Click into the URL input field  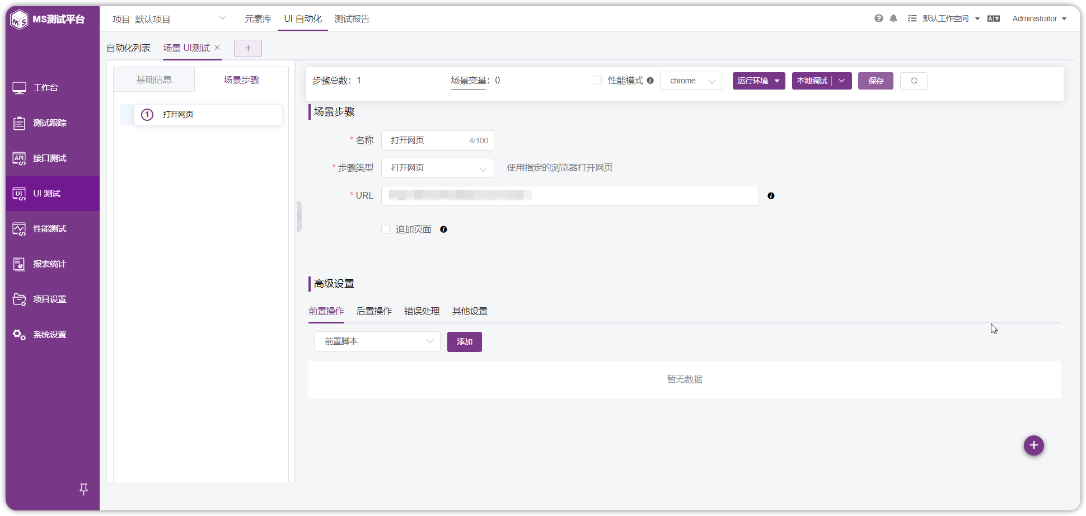click(570, 196)
